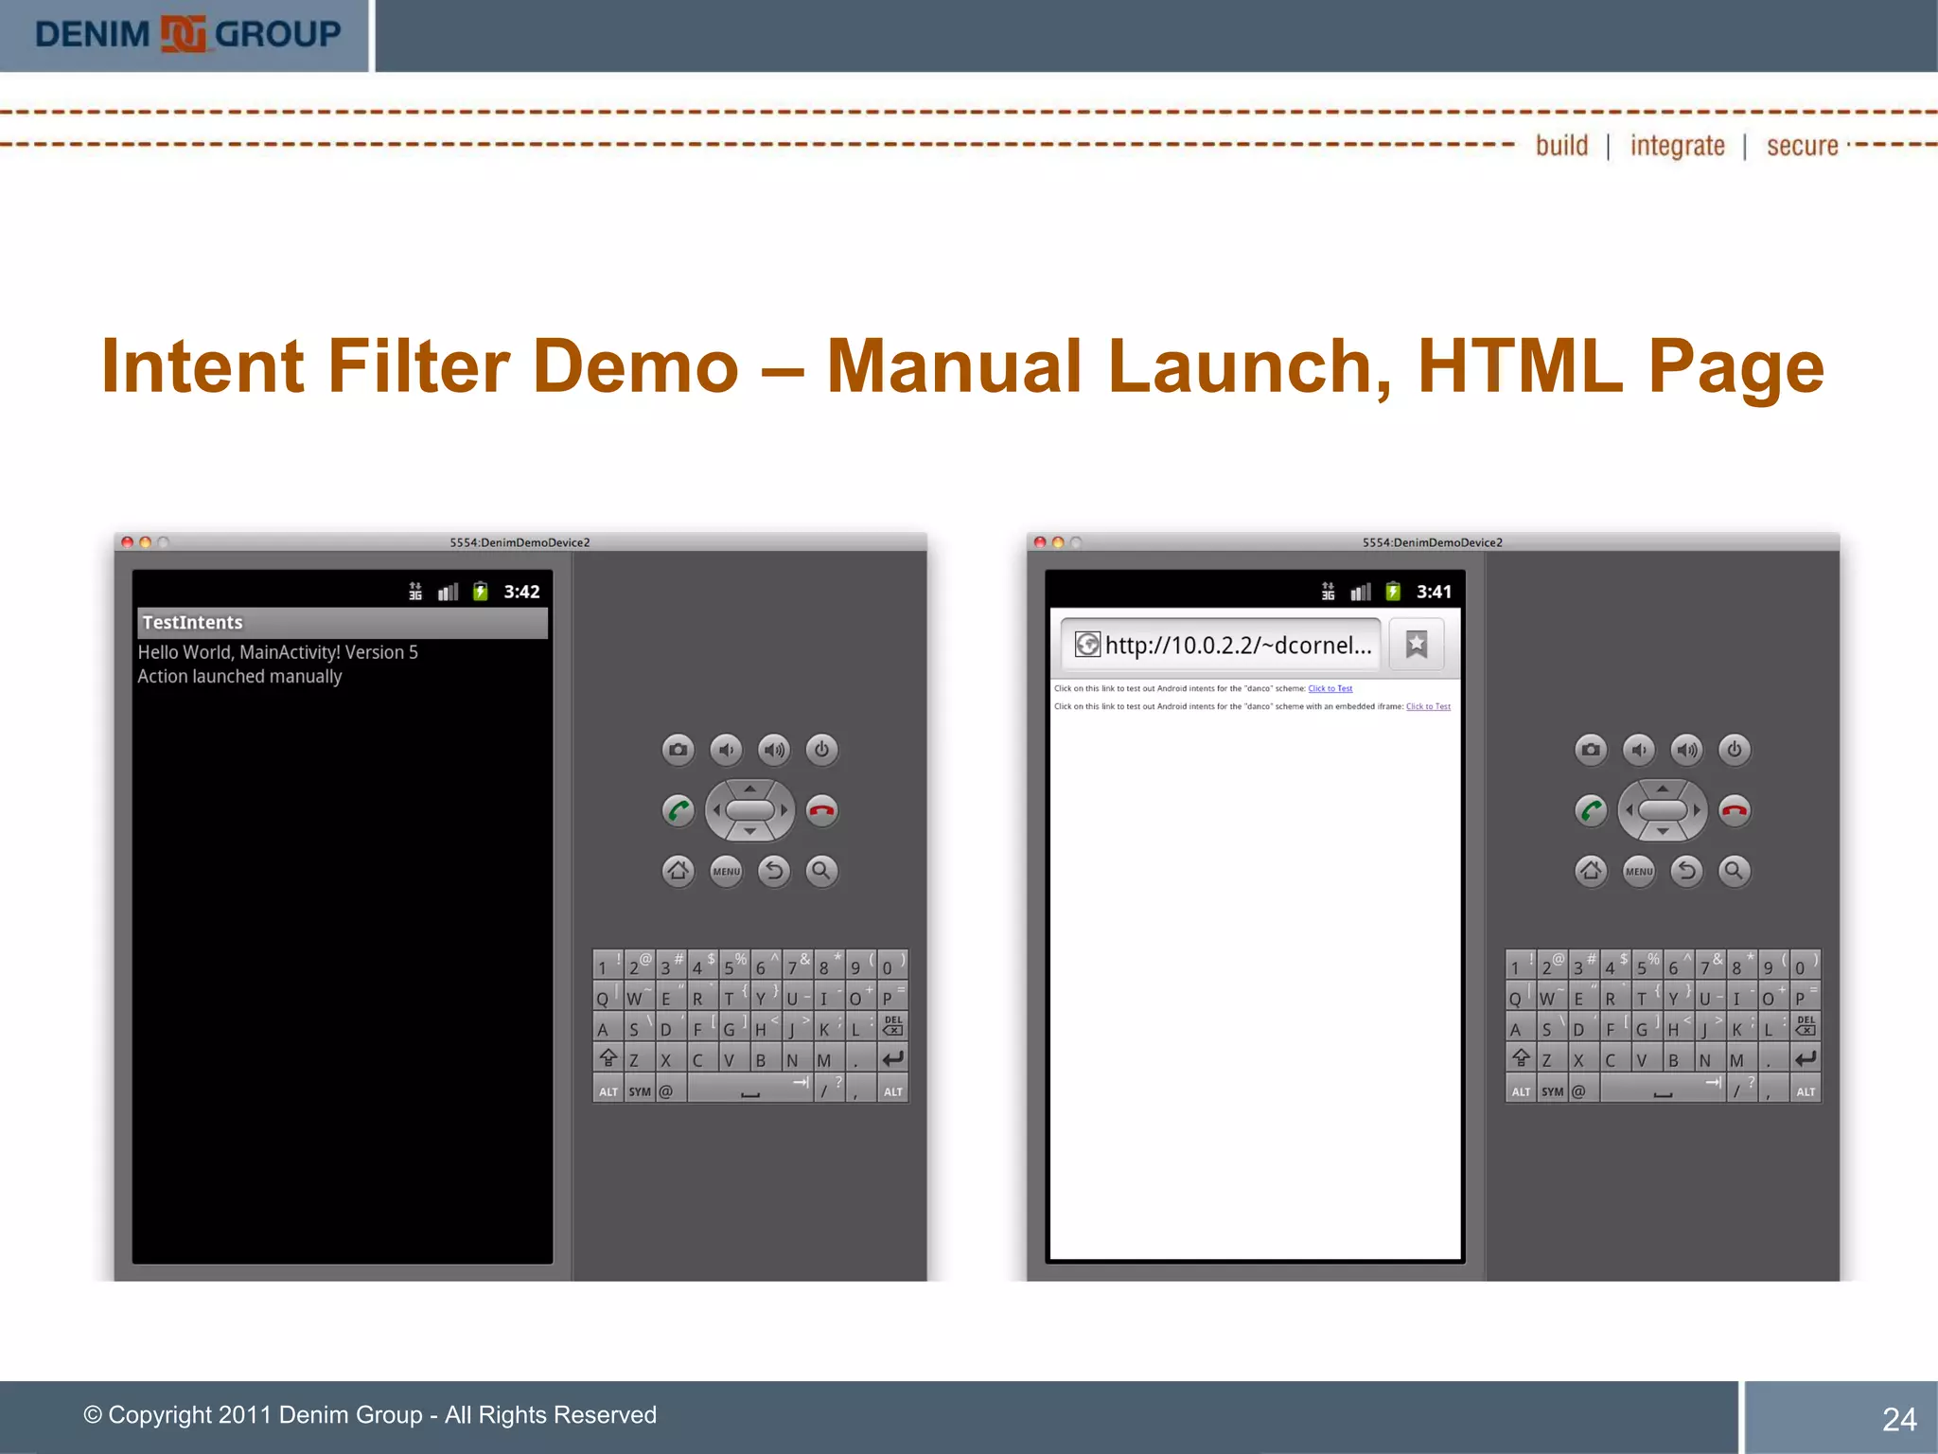Click 'Action launched manually' text
Viewport: 1938px width, 1454px height.
point(239,676)
